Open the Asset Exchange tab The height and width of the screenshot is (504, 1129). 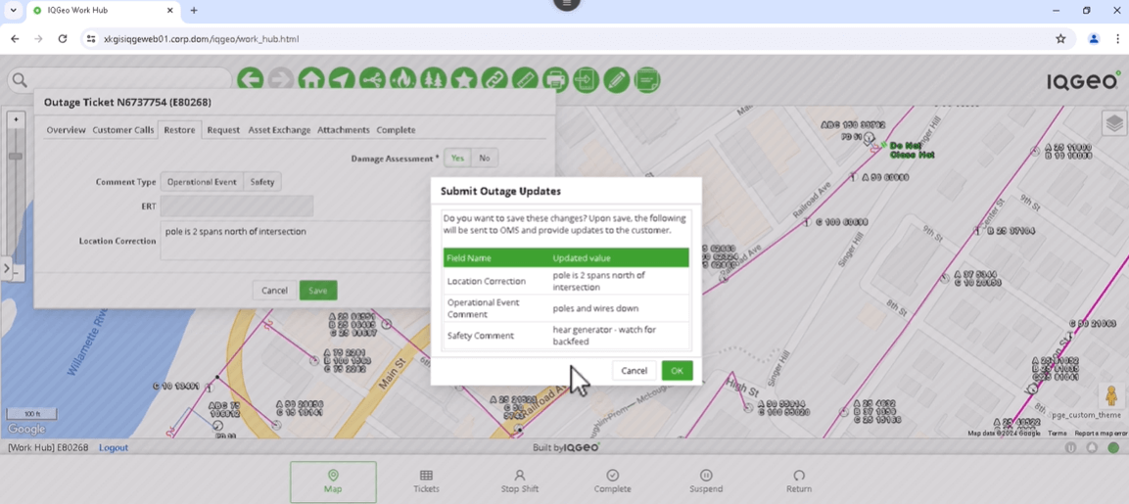click(279, 130)
